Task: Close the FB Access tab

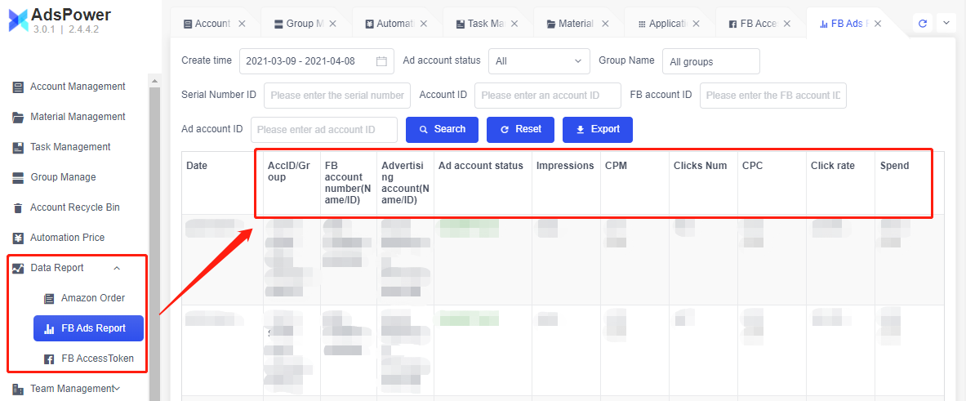Action: (x=786, y=24)
